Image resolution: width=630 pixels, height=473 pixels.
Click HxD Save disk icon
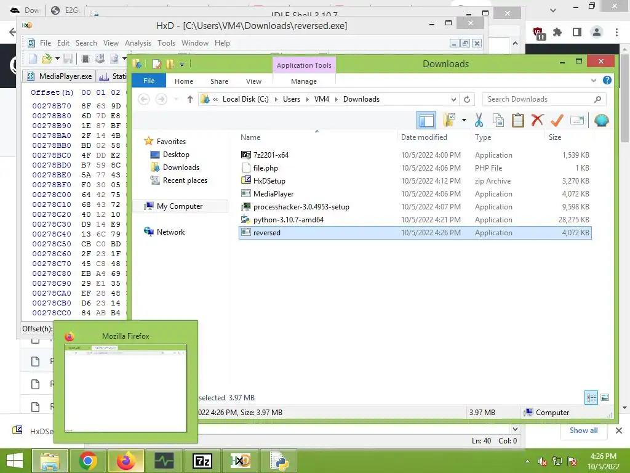68,59
